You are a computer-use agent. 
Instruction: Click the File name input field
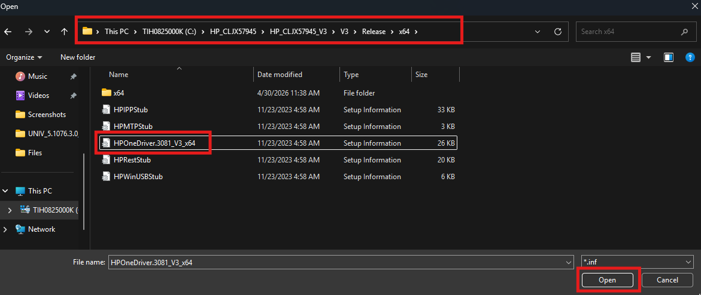coord(336,262)
